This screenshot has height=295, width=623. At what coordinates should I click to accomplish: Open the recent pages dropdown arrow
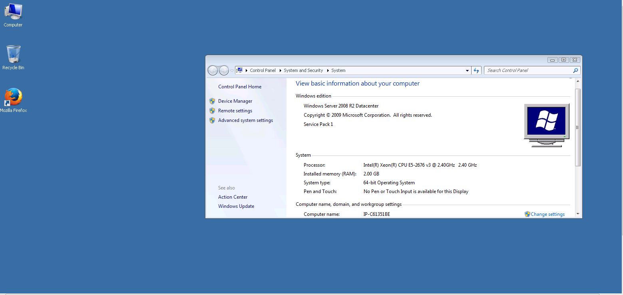coord(232,71)
